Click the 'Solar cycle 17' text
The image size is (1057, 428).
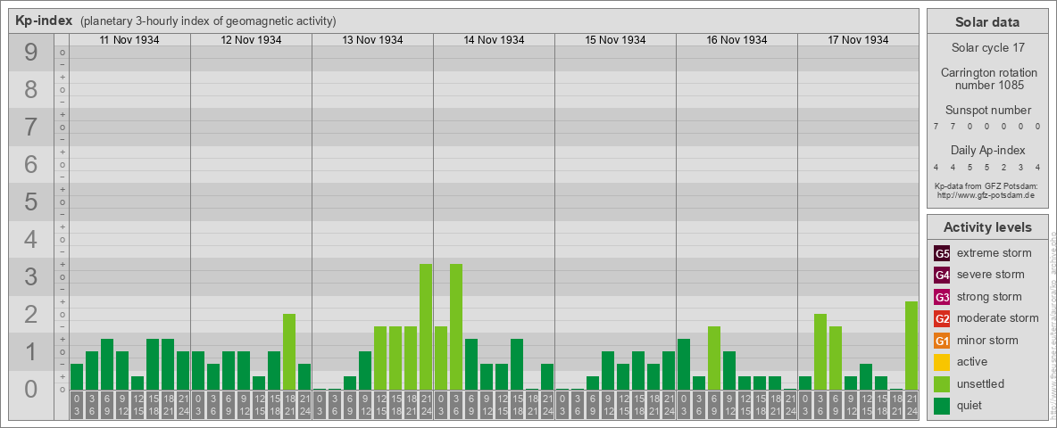[x=986, y=48]
